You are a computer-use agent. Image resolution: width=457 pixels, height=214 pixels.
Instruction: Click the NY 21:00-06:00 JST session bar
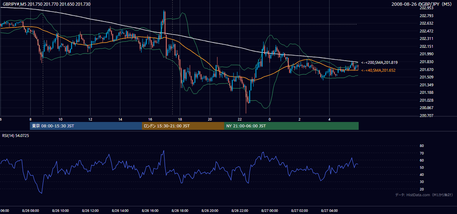(291, 126)
